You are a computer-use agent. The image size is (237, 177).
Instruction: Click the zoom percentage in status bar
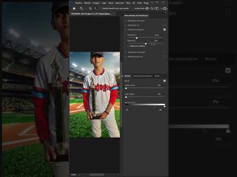point(74,175)
